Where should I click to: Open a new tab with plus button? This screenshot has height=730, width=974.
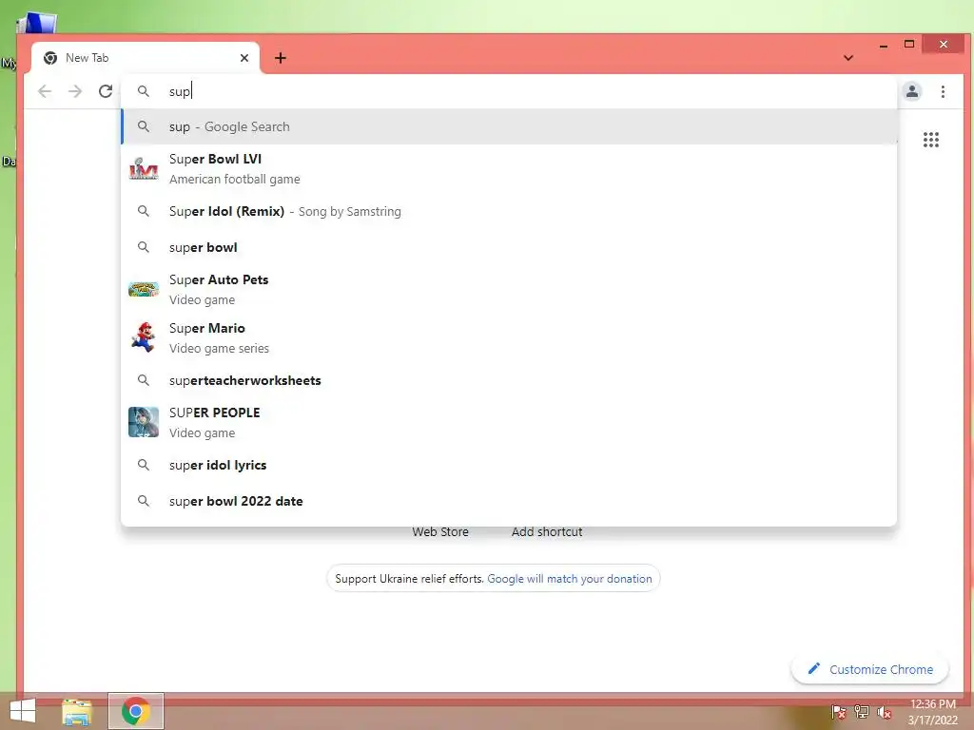pos(281,58)
